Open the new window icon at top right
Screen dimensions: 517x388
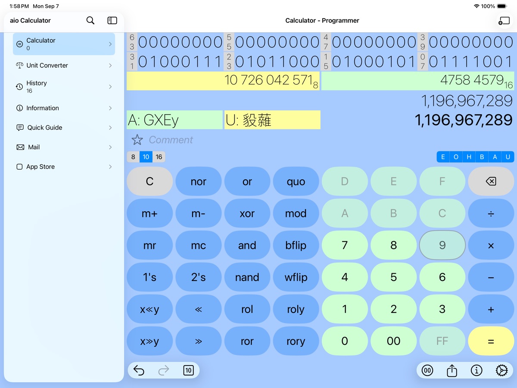503,20
